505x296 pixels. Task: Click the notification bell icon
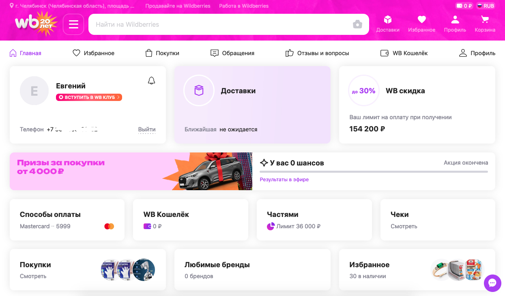tap(151, 81)
